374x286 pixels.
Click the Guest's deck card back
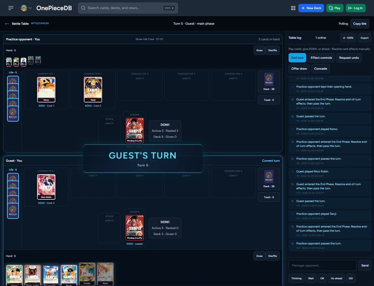tap(269, 177)
